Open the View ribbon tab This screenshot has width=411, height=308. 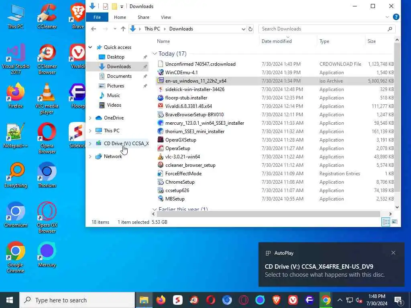pos(166,17)
